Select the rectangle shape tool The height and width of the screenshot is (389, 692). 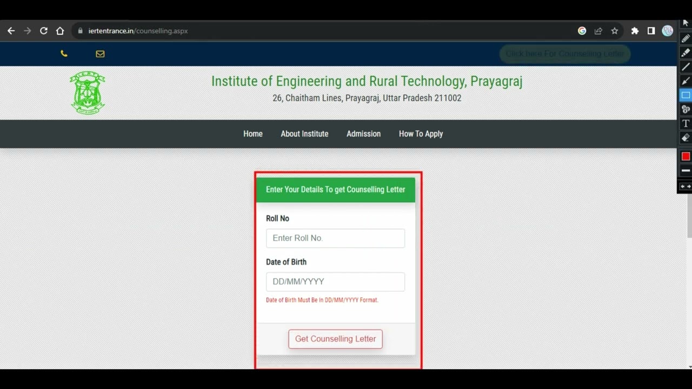click(686, 95)
